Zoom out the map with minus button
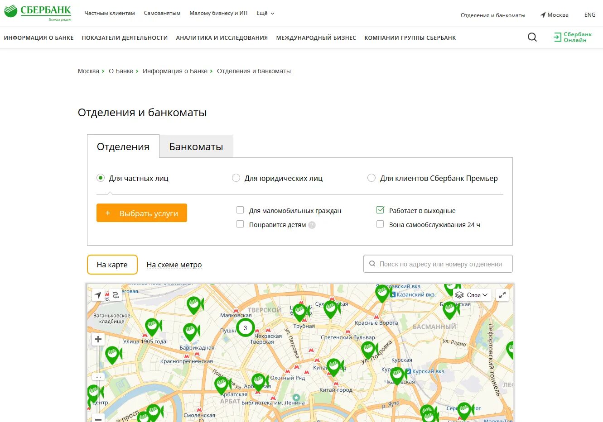603x422 pixels. [98, 418]
